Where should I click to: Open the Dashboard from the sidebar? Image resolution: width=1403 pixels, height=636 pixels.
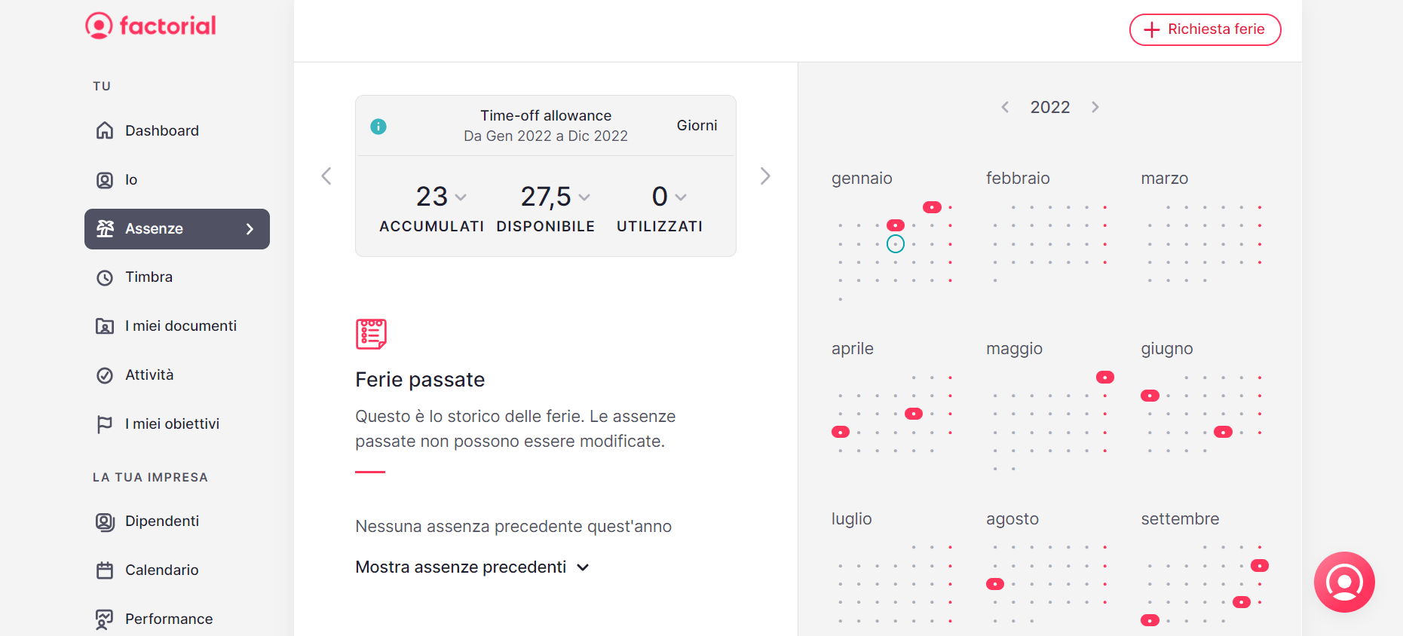105,130
